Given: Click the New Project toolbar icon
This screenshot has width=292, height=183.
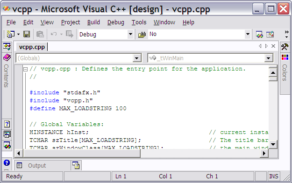Looking at the screenshot, I should 11,34.
